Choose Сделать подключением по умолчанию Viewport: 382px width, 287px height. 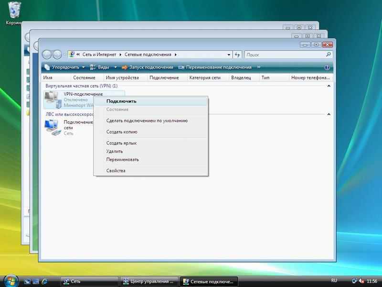pos(151,121)
